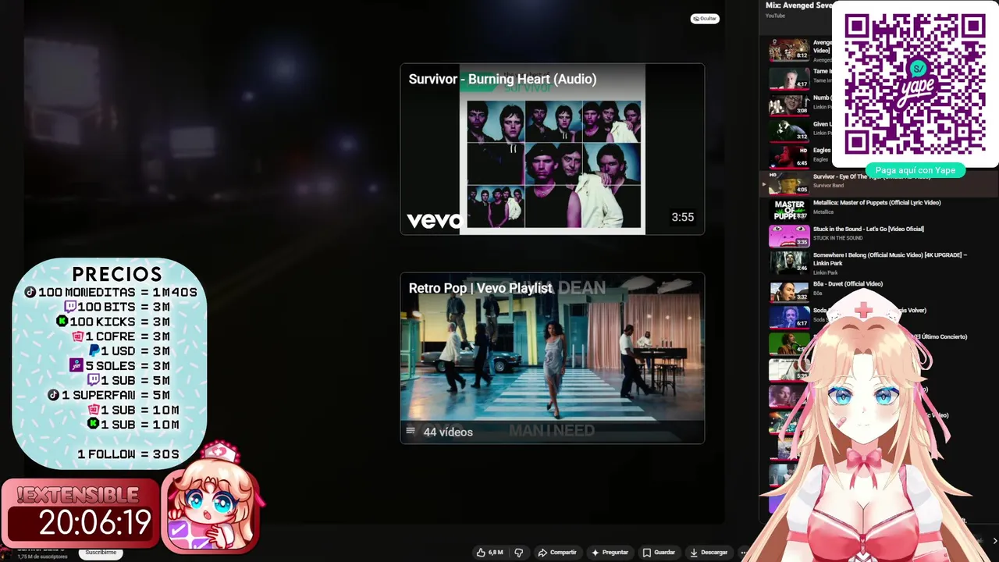This screenshot has width=999, height=562.
Task: Click the 5 SOLES = 3M price row
Action: [x=120, y=365]
